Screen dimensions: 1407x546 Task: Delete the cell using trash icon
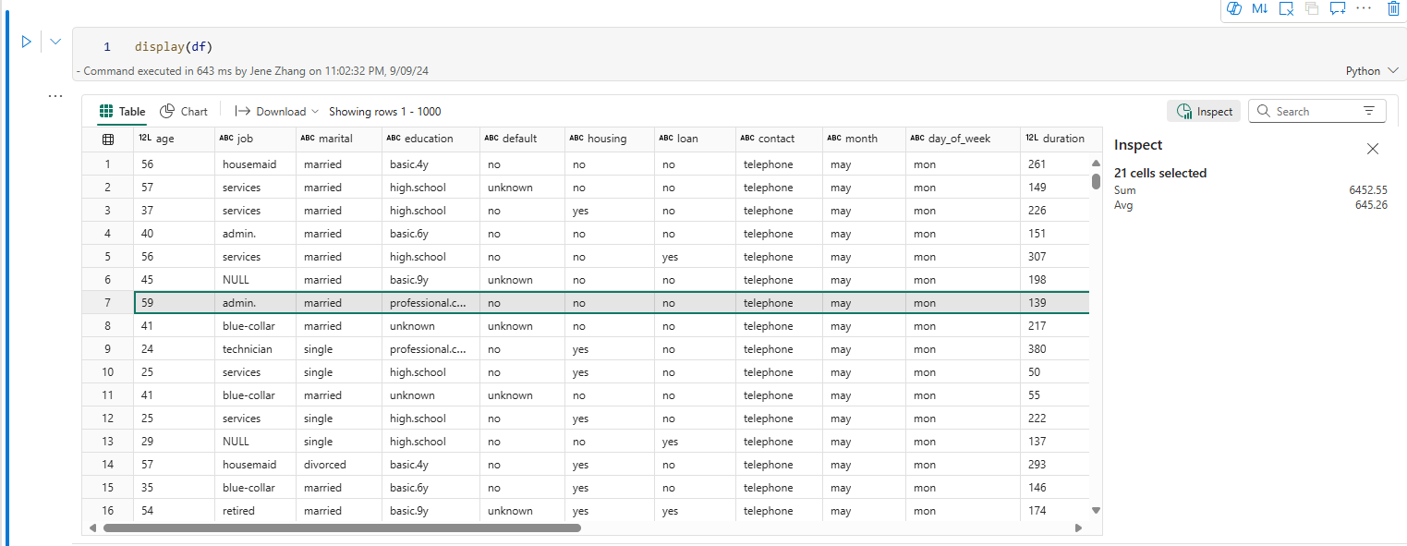(x=1393, y=8)
